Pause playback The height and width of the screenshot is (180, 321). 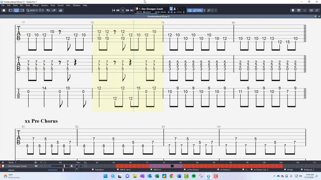tap(122, 10)
